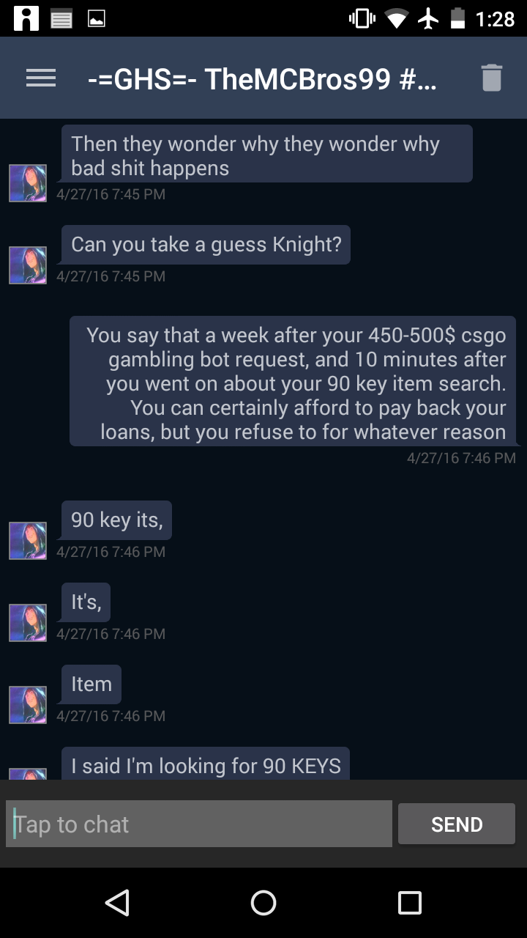Tap avatar next to 'Can you take a guess Knight?'

pyautogui.click(x=28, y=265)
